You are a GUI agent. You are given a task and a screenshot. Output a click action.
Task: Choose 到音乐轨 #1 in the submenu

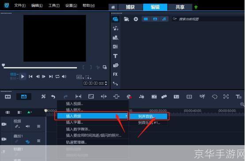[x=149, y=123]
